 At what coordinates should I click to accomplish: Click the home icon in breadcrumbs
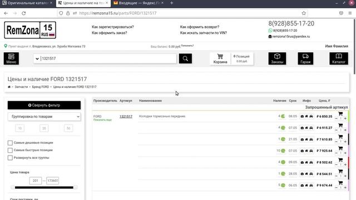9,87
